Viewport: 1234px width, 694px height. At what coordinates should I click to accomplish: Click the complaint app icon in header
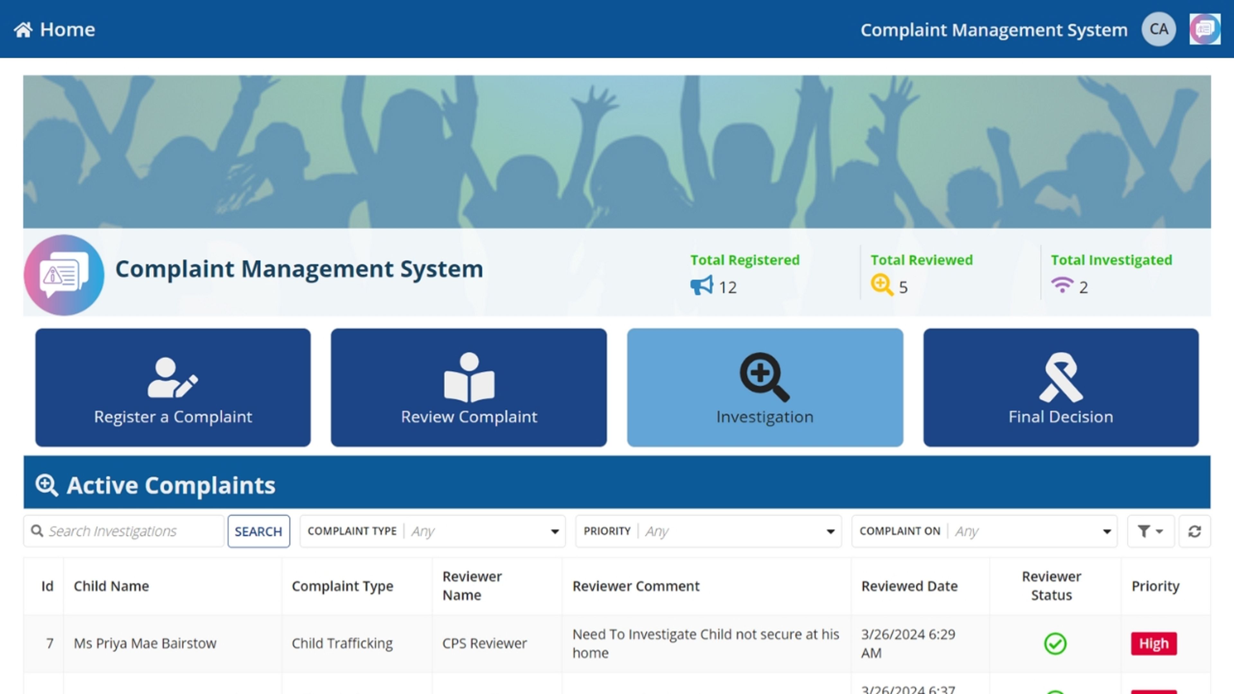click(1204, 29)
